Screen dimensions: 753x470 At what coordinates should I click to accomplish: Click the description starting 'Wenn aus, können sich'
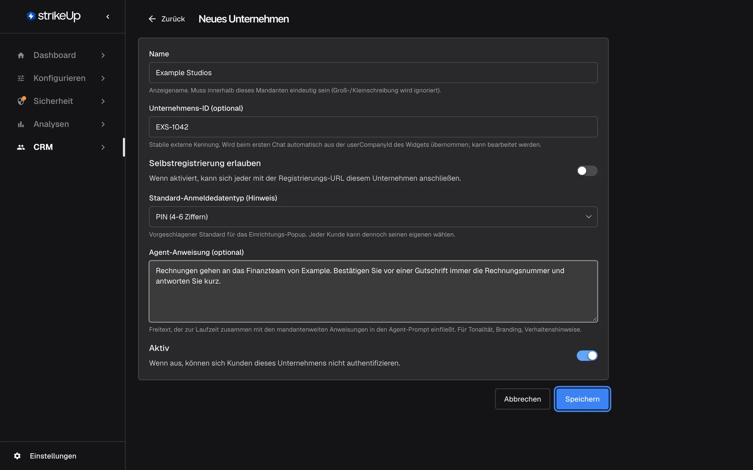(274, 363)
